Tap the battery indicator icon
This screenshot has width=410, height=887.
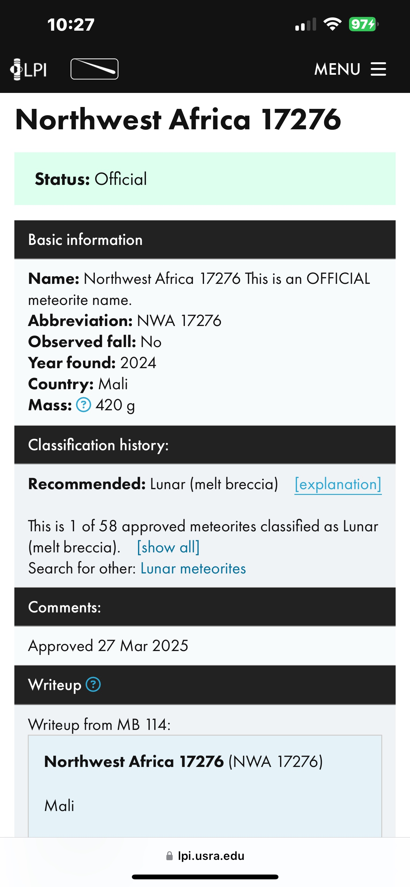pos(363,25)
